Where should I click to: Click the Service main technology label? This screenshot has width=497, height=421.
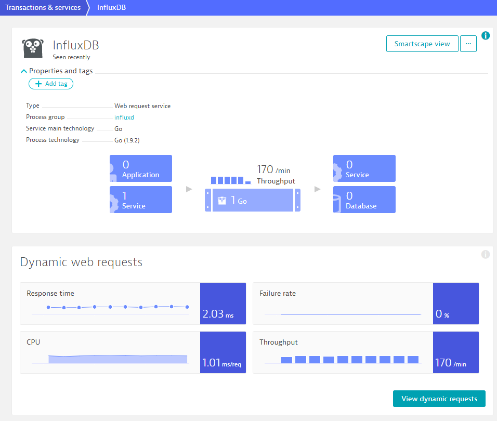(60, 128)
